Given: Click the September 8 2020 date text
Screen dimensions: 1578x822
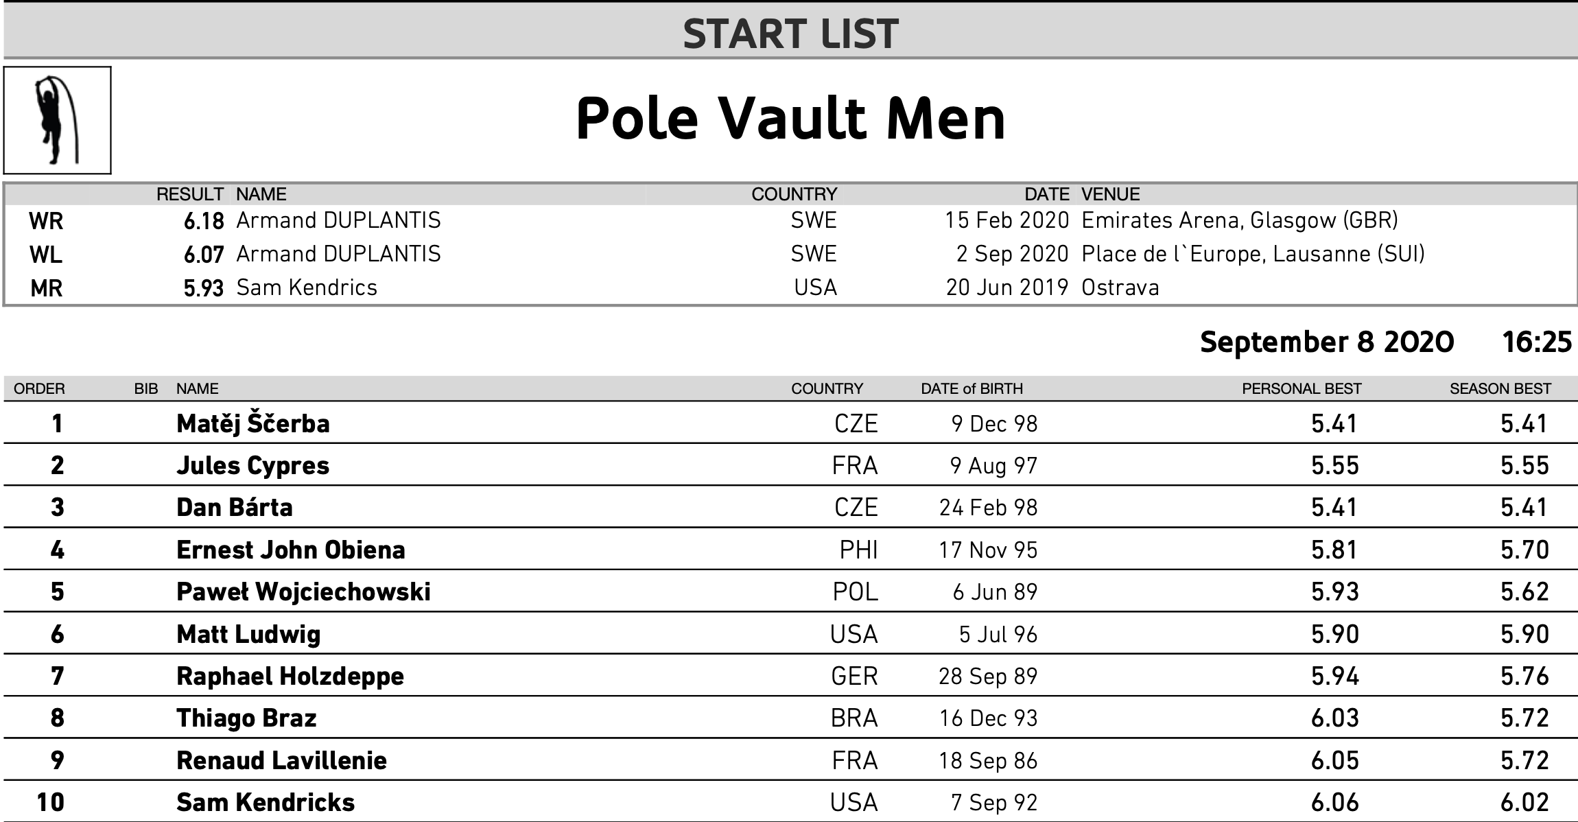Looking at the screenshot, I should (x=1327, y=342).
